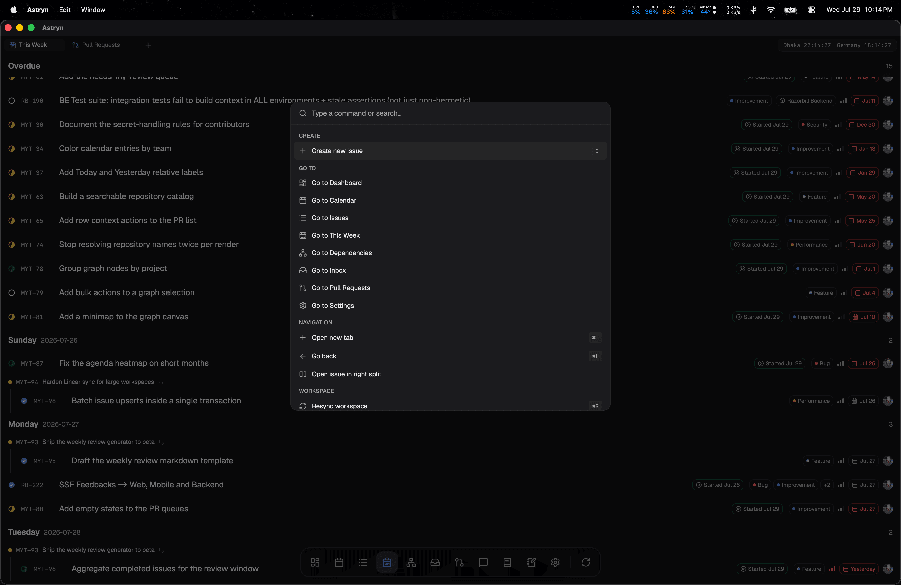Screen dimensions: 901x585
Task: Choose Go to Settings in palette
Action: click(450, 306)
